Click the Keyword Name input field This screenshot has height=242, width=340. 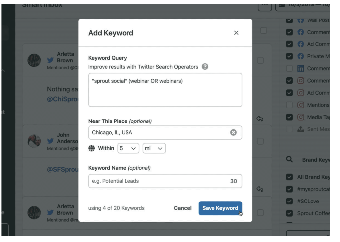[x=165, y=181]
